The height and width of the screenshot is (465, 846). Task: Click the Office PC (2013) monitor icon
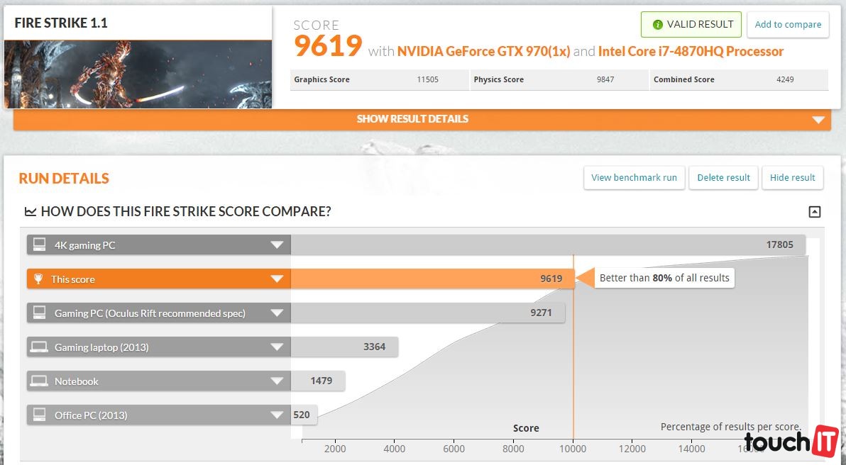tap(40, 415)
